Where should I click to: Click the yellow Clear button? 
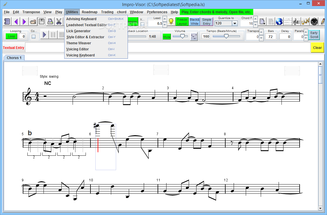point(317,47)
